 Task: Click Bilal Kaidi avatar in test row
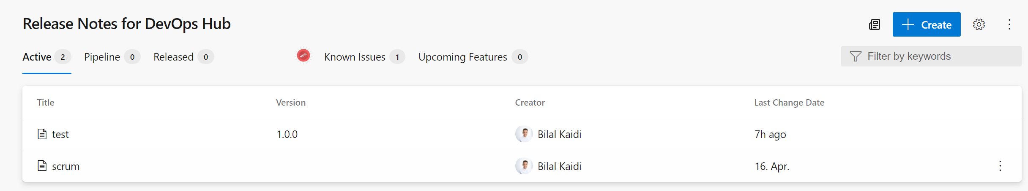coord(524,134)
